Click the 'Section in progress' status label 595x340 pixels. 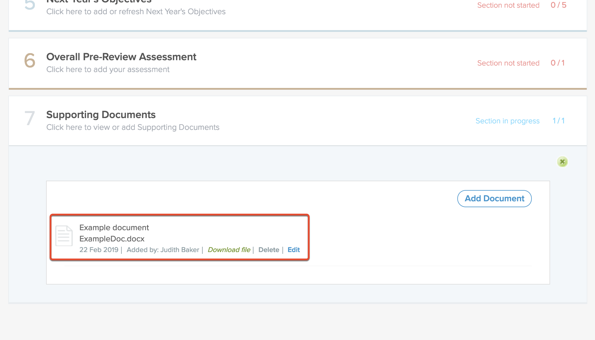(508, 121)
